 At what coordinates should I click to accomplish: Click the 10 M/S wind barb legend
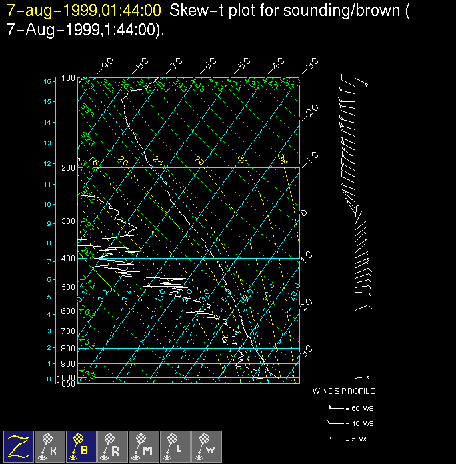pyautogui.click(x=350, y=423)
